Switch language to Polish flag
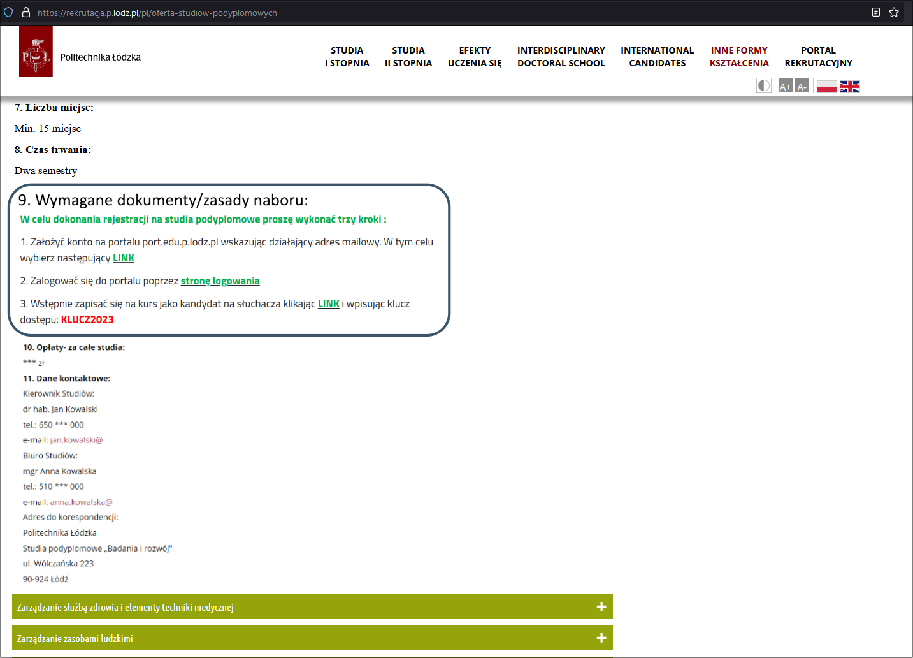 [826, 87]
